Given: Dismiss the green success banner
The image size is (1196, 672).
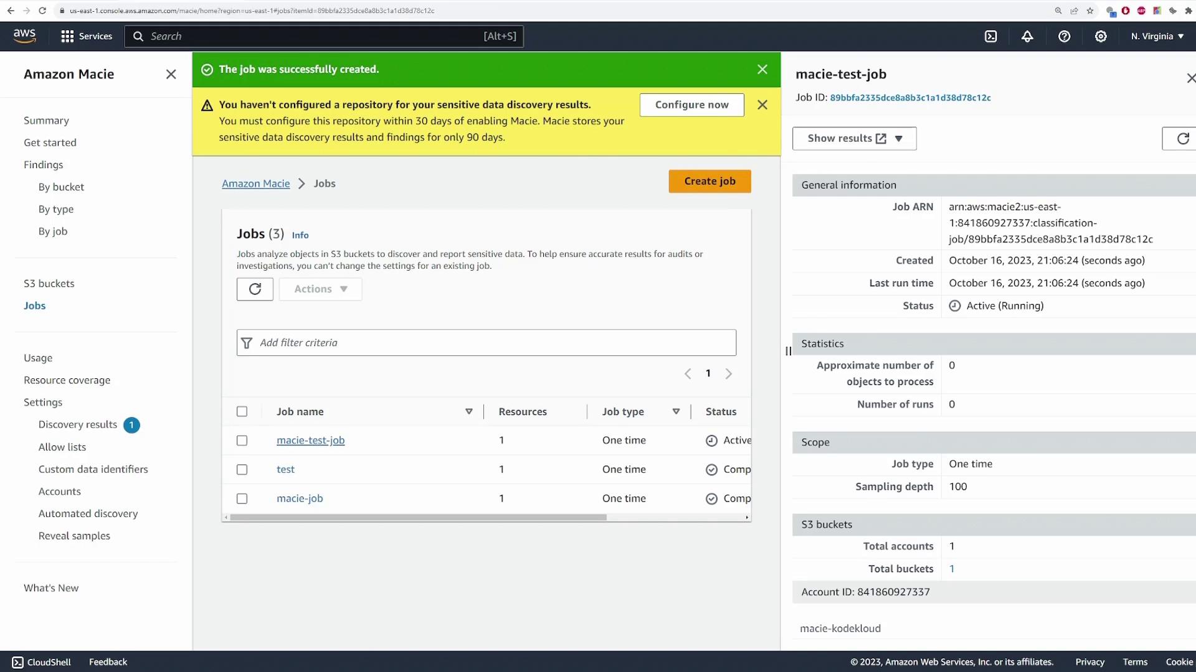Looking at the screenshot, I should (x=762, y=69).
